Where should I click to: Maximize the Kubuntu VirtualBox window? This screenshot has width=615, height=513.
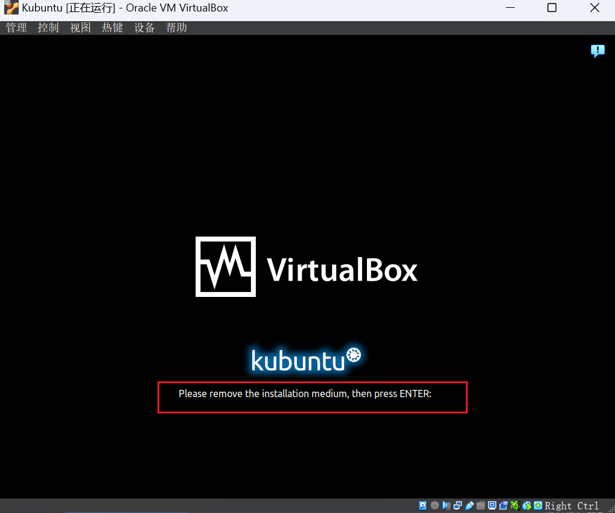[x=552, y=8]
